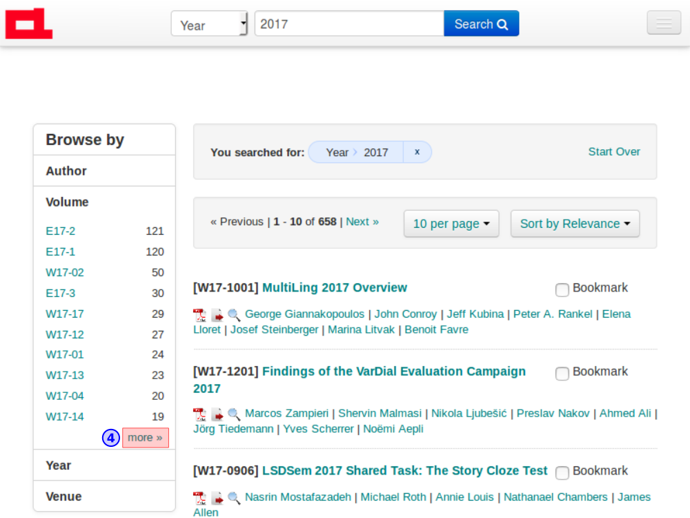Screen dimensions: 690x518
Task: Open author Jörg Tiedemann
Action: [x=233, y=429]
